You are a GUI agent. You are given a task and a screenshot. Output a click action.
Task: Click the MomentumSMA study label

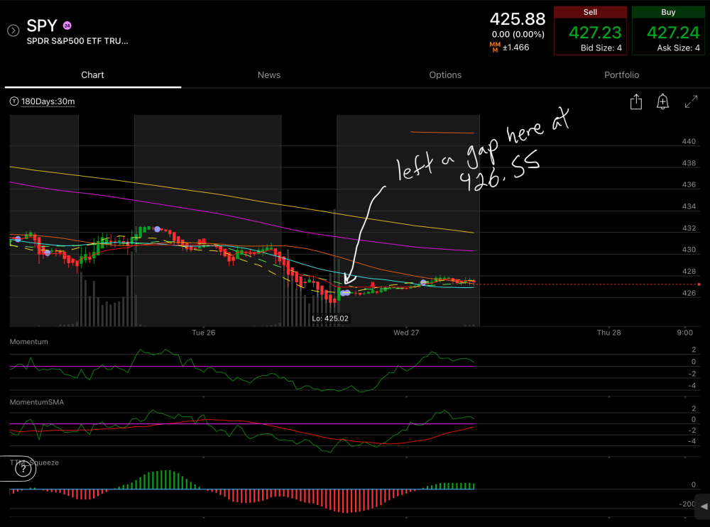[37, 402]
